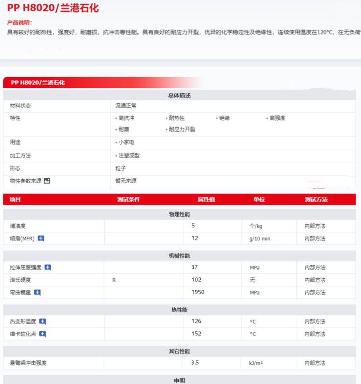The width and height of the screenshot is (361, 384).
Task: Click the 其它性能 section header
Action: 179,351
